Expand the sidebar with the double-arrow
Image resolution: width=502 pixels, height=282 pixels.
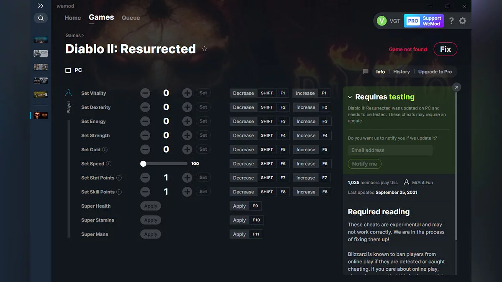point(41,6)
